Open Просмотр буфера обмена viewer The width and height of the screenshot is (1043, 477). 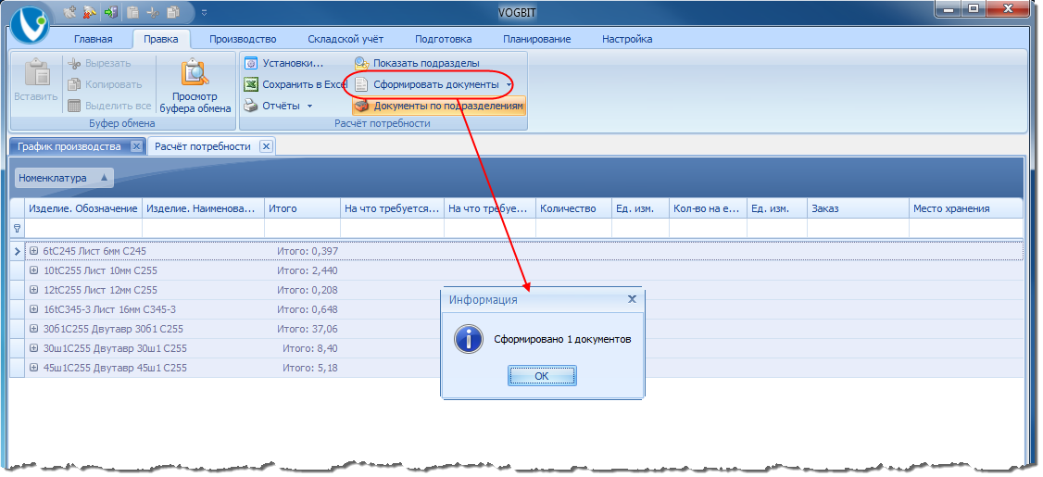[x=195, y=86]
